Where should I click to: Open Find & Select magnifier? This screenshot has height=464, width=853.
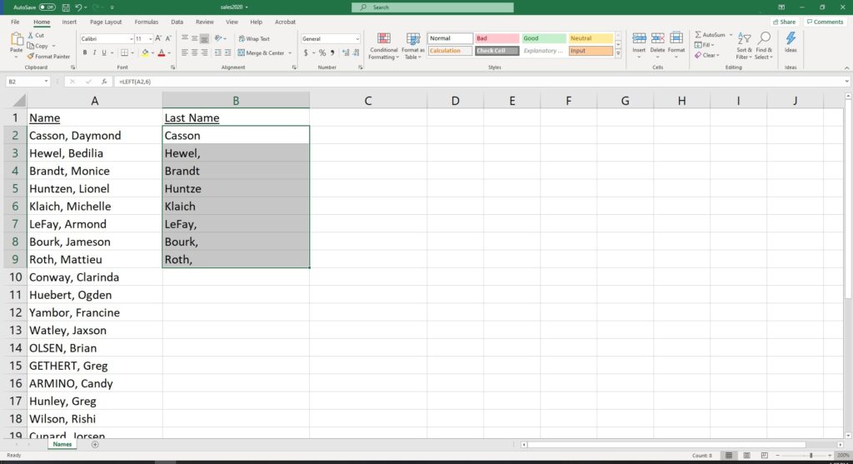[763, 46]
